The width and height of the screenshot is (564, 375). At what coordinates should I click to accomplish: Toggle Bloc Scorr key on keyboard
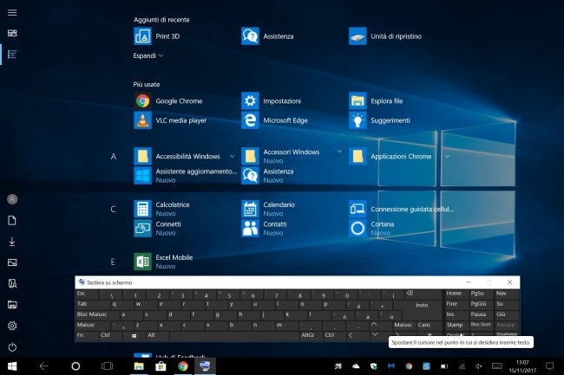pos(482,325)
